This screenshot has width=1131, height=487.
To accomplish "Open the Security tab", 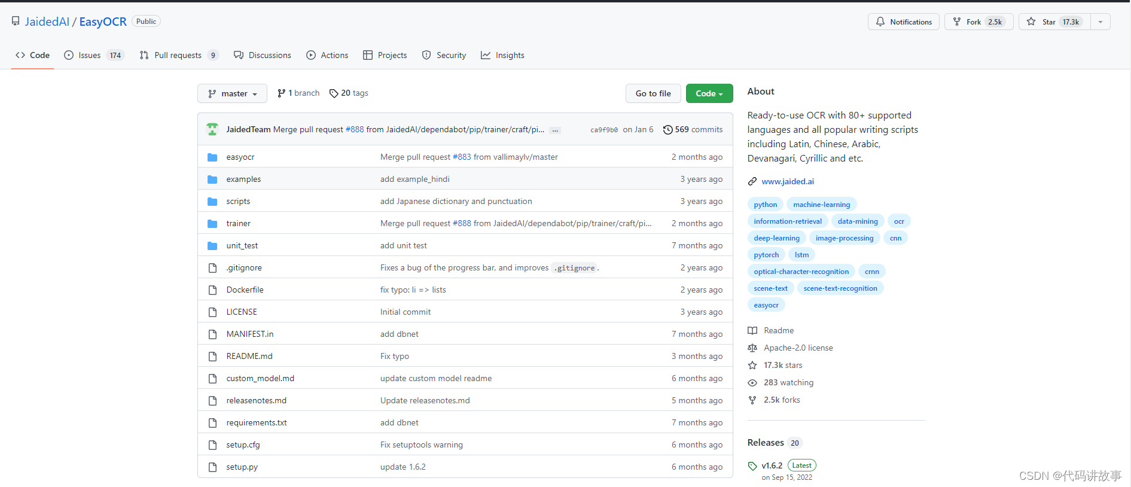I will click(444, 55).
